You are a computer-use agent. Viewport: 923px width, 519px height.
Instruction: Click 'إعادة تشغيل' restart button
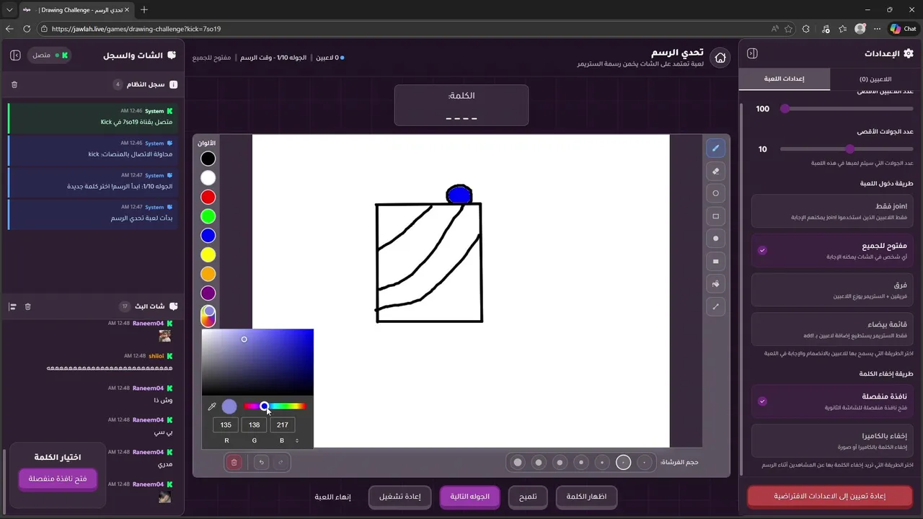click(399, 497)
